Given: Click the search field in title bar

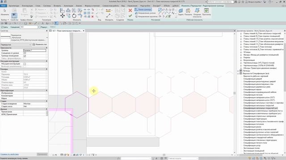Looking at the screenshot, I should tap(220, 2).
